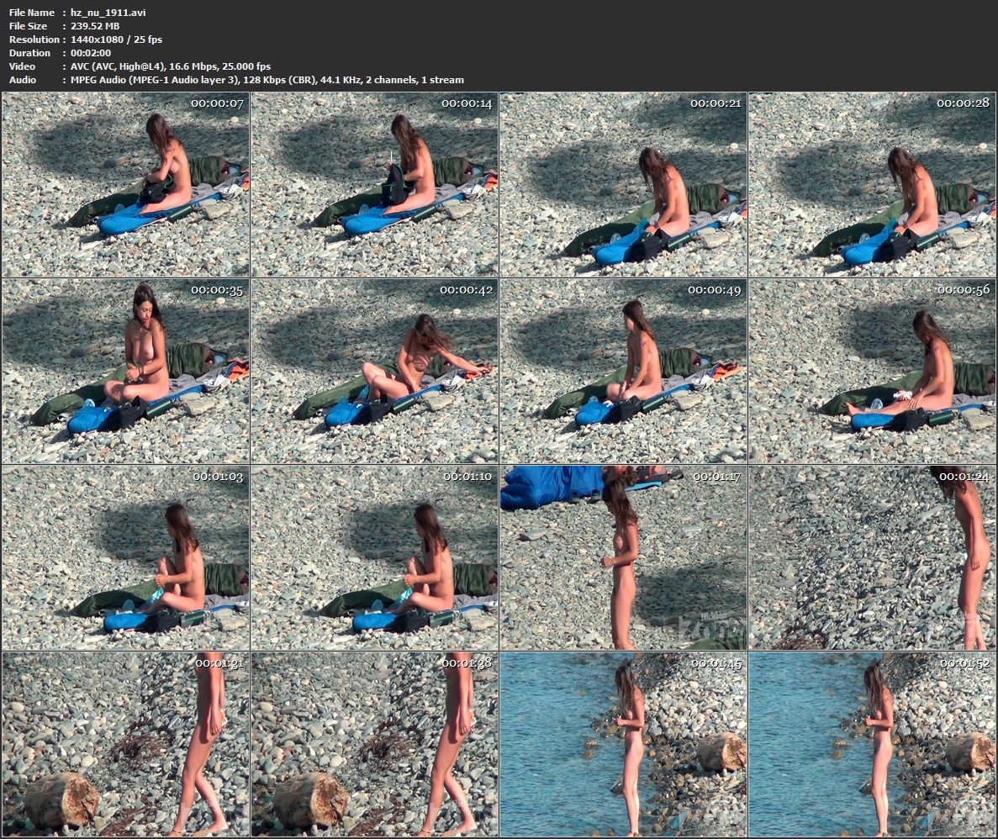The height and width of the screenshot is (839, 998).
Task: Click the frame timestamped 00:00:28
Action: 872,184
